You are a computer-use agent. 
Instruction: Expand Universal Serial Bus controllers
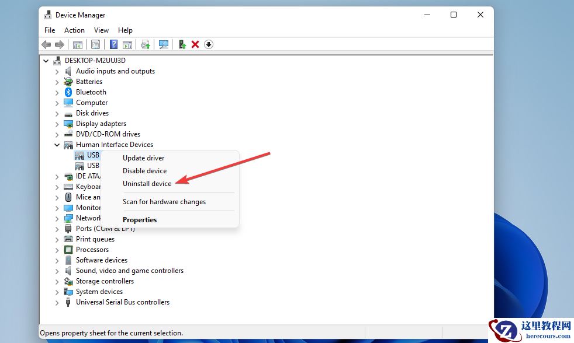click(56, 302)
